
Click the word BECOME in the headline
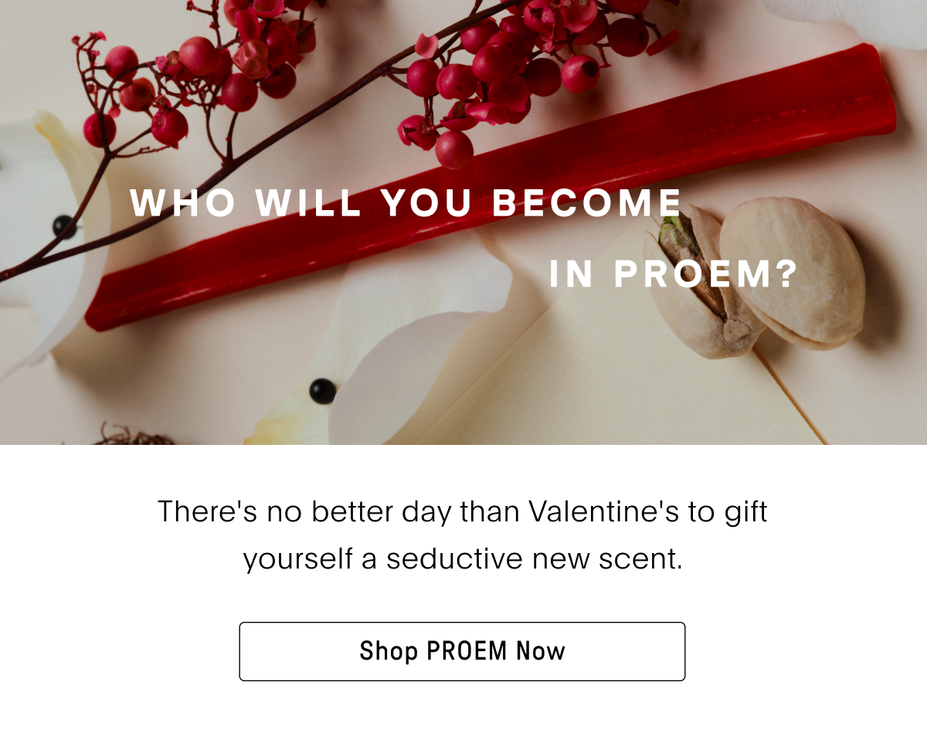coord(587,203)
